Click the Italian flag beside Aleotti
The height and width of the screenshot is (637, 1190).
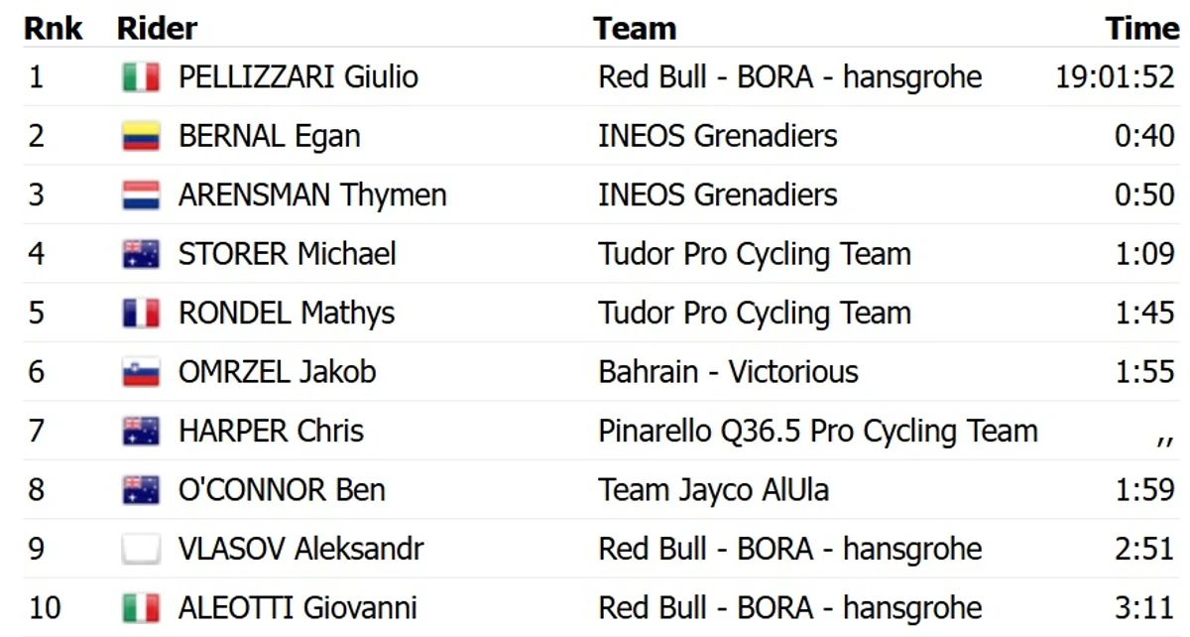point(141,607)
